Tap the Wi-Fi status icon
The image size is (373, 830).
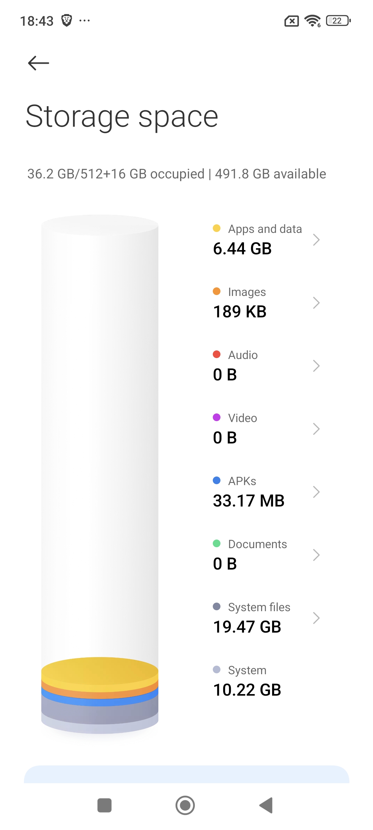tap(312, 21)
